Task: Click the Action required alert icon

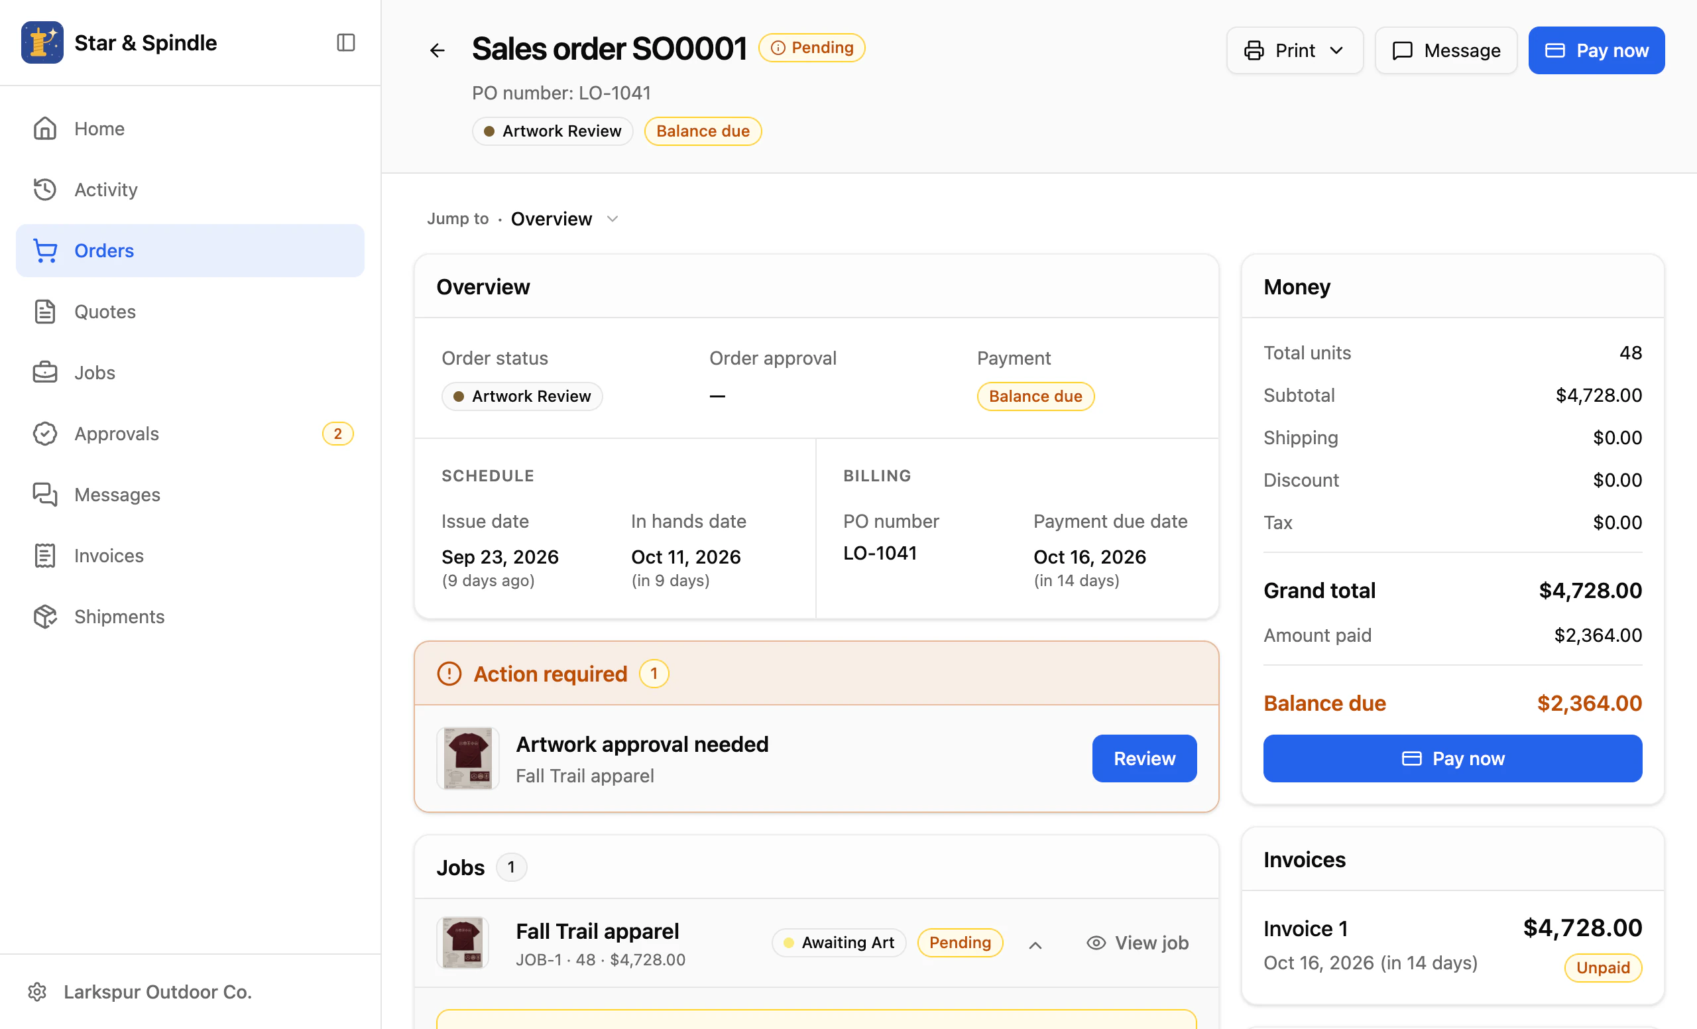Action: (449, 674)
